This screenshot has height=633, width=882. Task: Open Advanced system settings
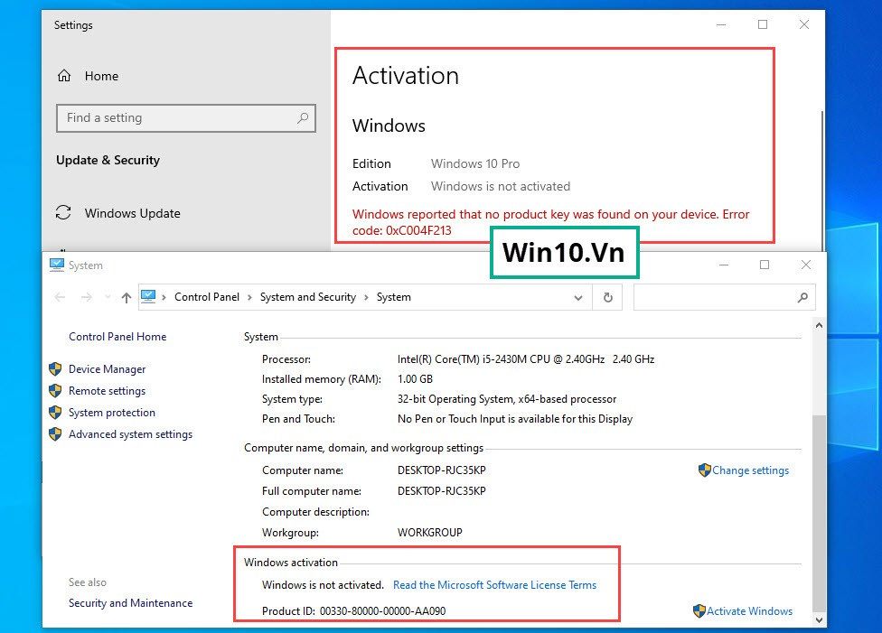[130, 434]
